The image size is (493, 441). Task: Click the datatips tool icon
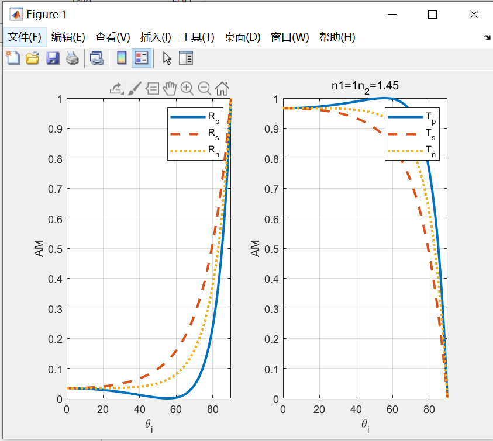(152, 88)
